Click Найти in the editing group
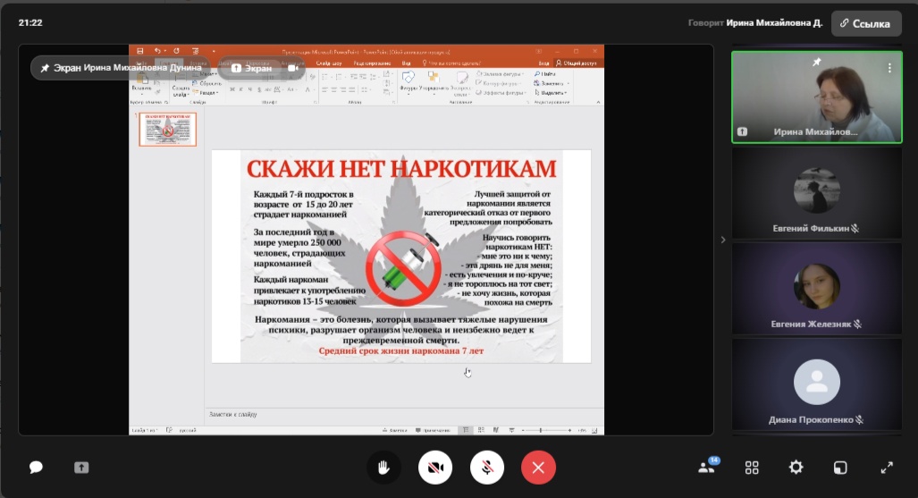This screenshot has width=918, height=498. (545, 74)
